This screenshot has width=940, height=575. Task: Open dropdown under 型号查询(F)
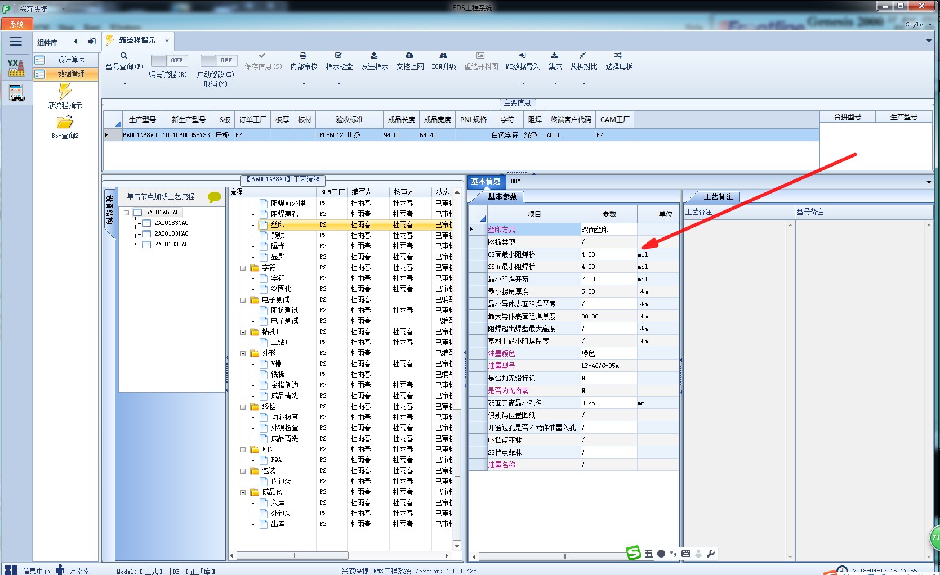click(124, 84)
